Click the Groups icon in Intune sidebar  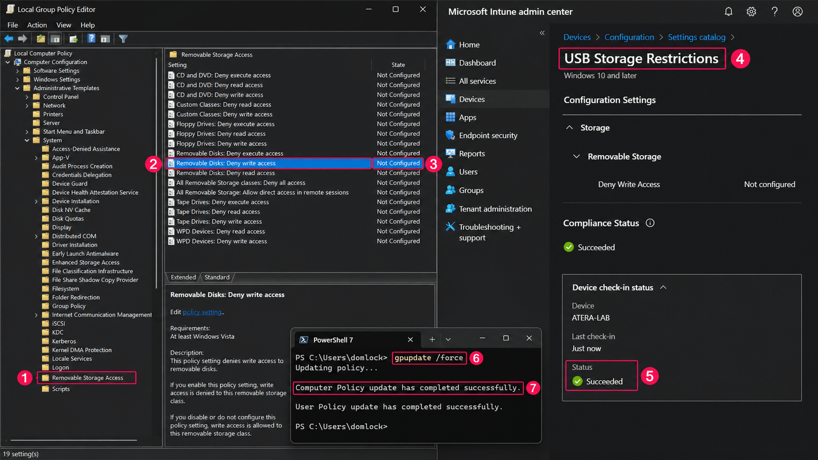coord(450,190)
